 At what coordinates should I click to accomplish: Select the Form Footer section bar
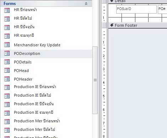tap(138, 25)
